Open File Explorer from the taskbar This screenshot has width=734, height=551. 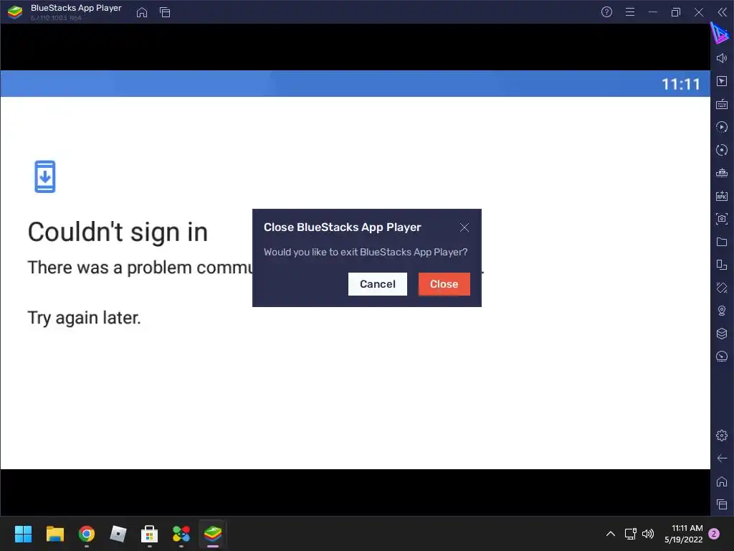54,534
